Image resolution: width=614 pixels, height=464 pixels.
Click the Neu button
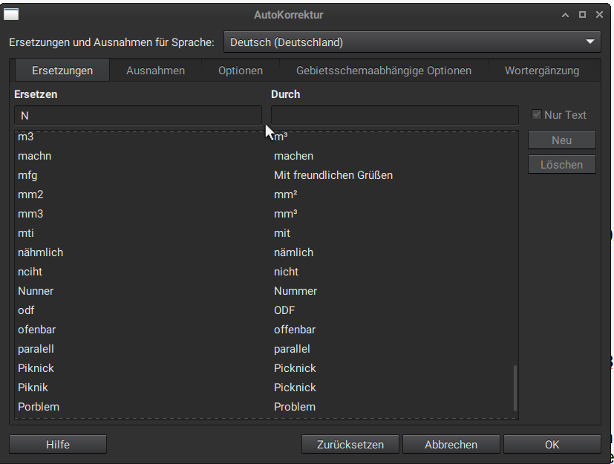coord(562,140)
